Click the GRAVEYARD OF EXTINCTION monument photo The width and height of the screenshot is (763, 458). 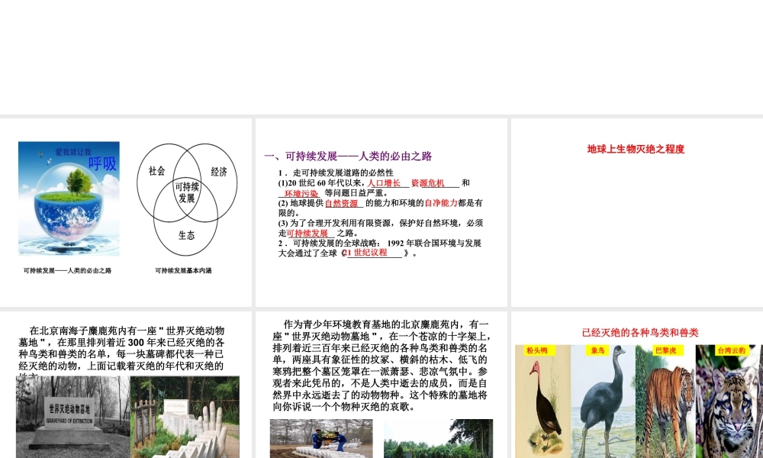pos(72,416)
